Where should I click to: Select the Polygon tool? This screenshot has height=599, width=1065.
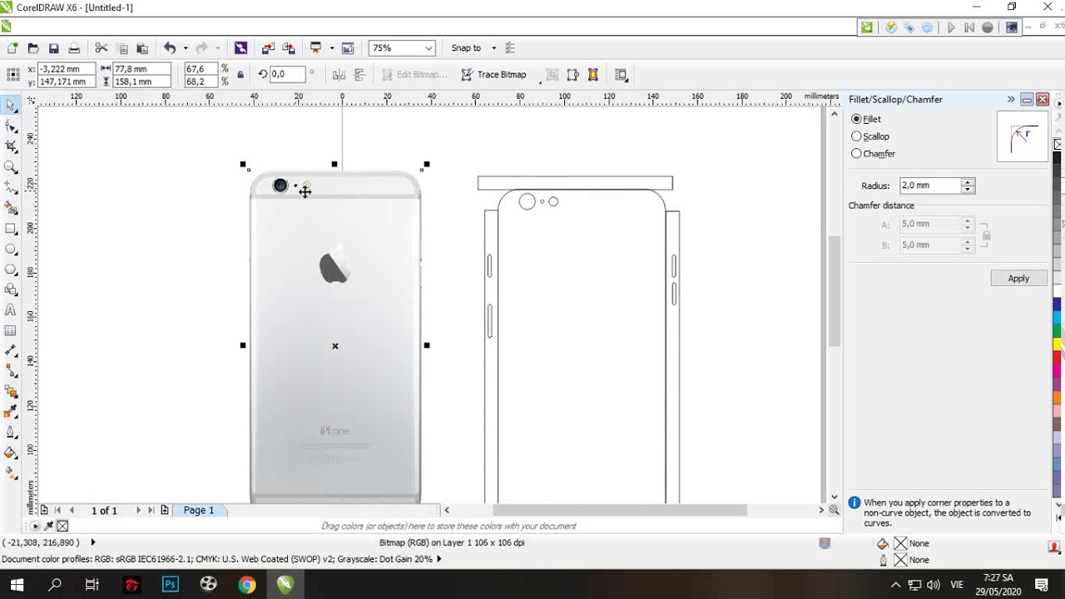pyautogui.click(x=11, y=269)
